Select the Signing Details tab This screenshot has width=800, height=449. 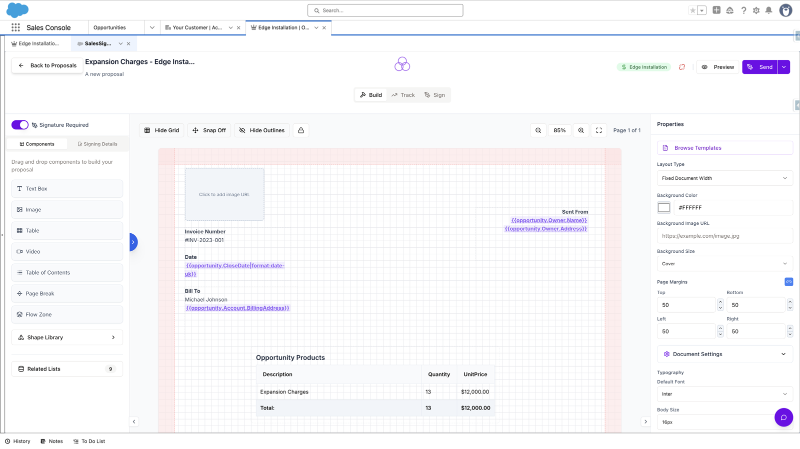click(97, 144)
